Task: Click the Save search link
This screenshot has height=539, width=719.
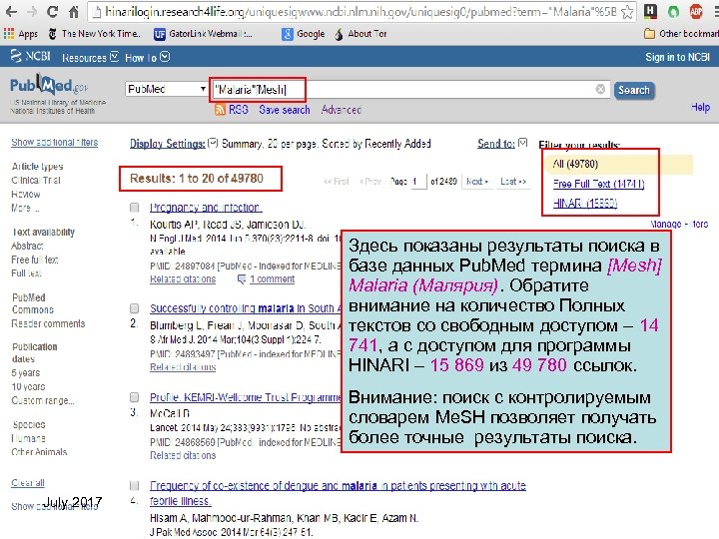Action: coord(285,110)
